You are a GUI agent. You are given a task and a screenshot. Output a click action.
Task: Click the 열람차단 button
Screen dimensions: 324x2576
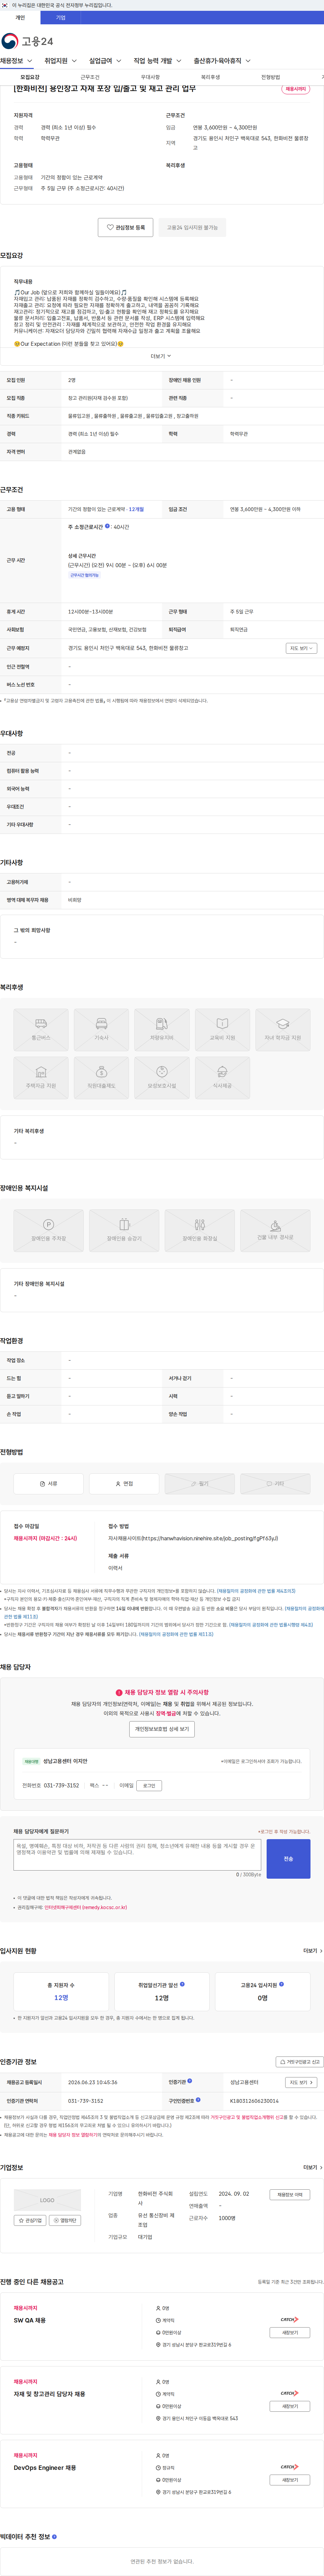[65, 2220]
